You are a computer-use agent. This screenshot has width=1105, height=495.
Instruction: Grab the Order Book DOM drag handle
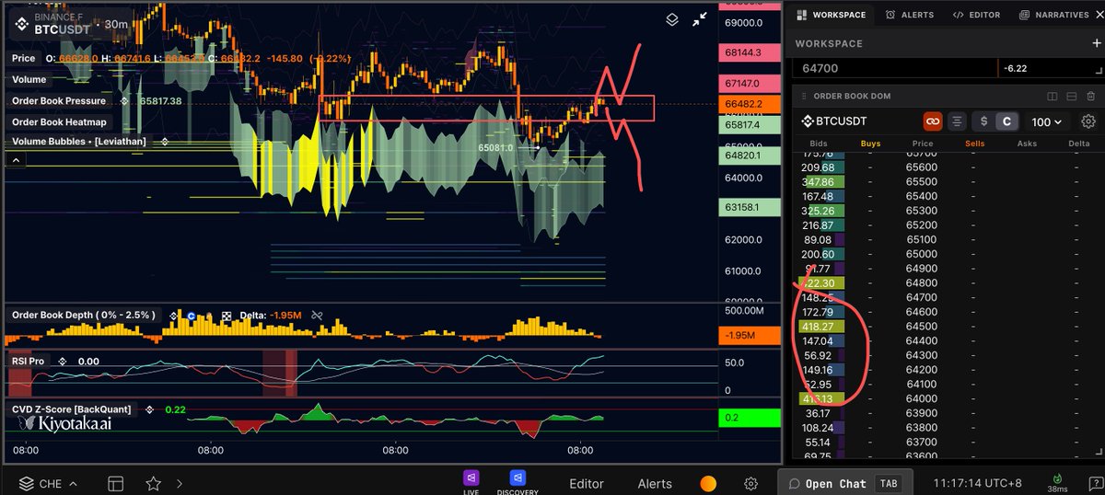click(x=803, y=96)
